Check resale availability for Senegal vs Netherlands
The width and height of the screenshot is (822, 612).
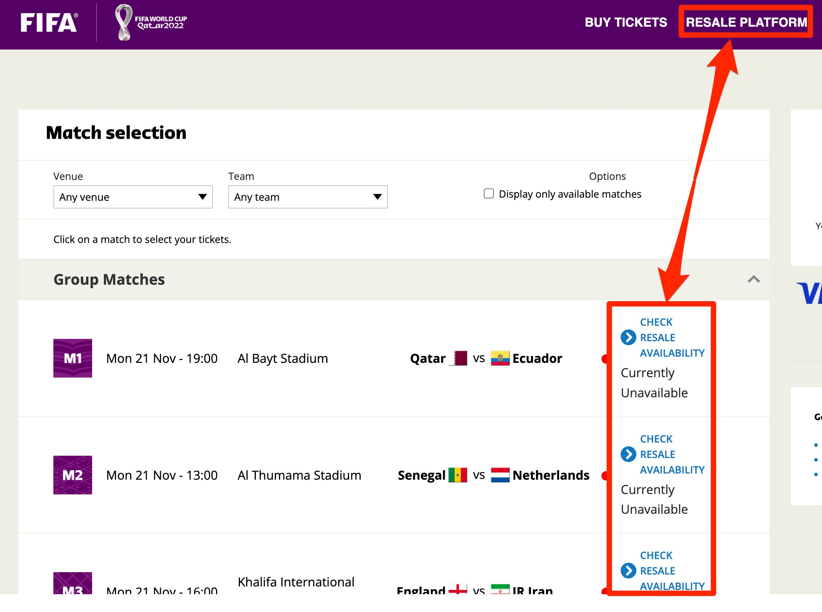pos(663,454)
